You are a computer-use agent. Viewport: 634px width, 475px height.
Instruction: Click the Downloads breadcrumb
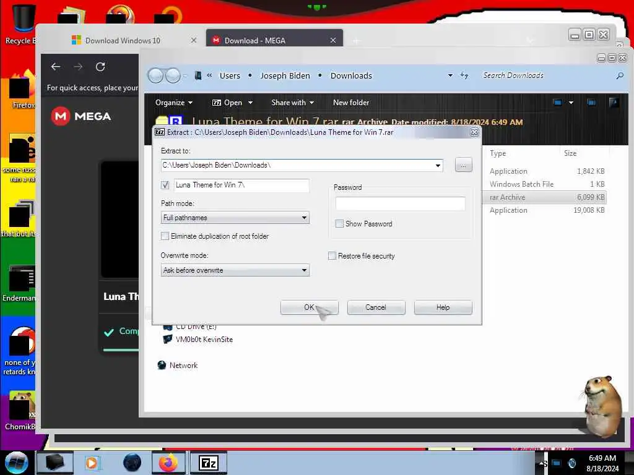click(351, 75)
